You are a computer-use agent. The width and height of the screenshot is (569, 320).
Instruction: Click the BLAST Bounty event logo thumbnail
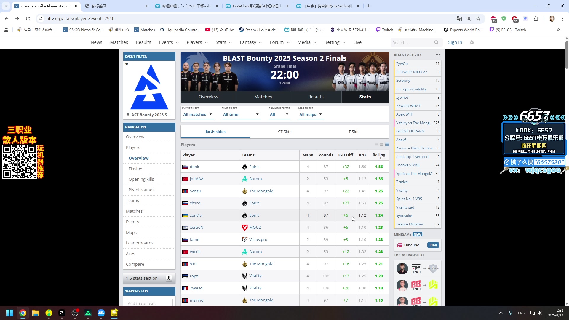click(149, 87)
